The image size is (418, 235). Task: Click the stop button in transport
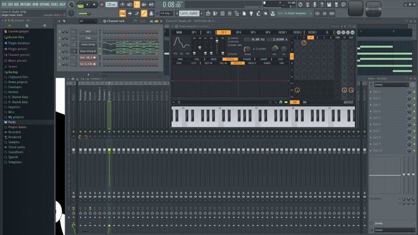point(94,5)
